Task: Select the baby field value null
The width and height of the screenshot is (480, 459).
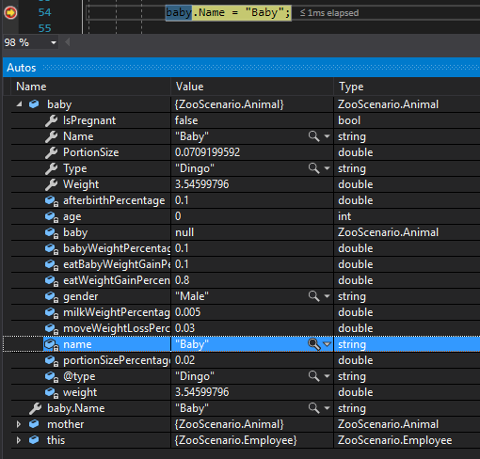Action: pos(184,232)
